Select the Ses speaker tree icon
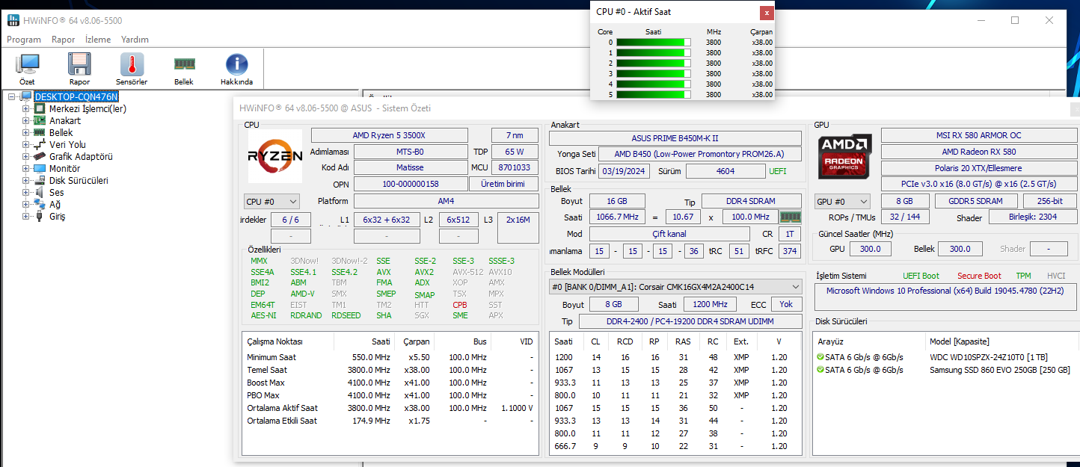 (40, 192)
